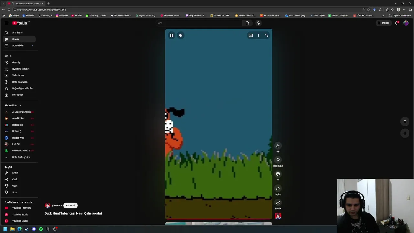Open Beğendiğim videolar
Screen dimensions: 414x233
(x=19, y=88)
